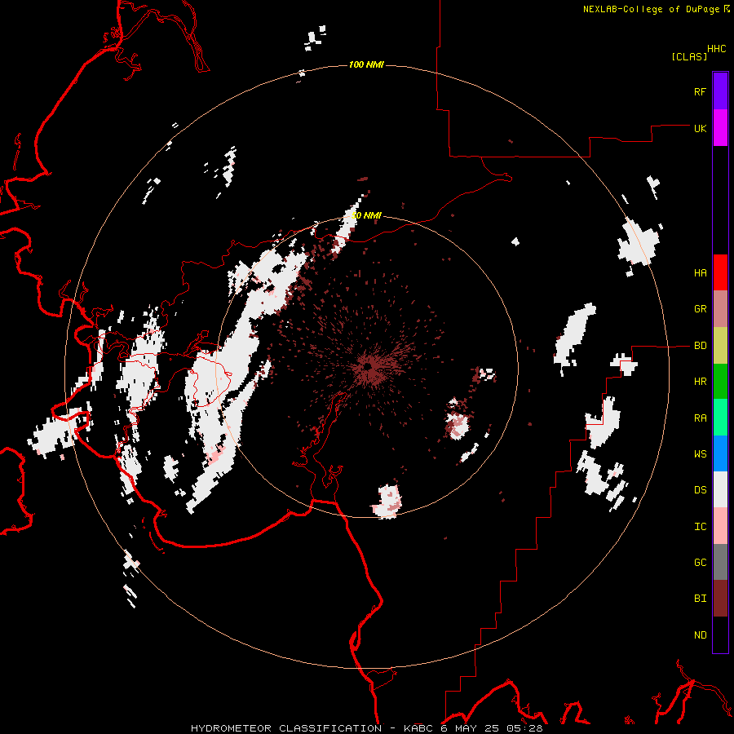Image resolution: width=734 pixels, height=734 pixels.
Task: Click the BI legend label
Action: 700,599
